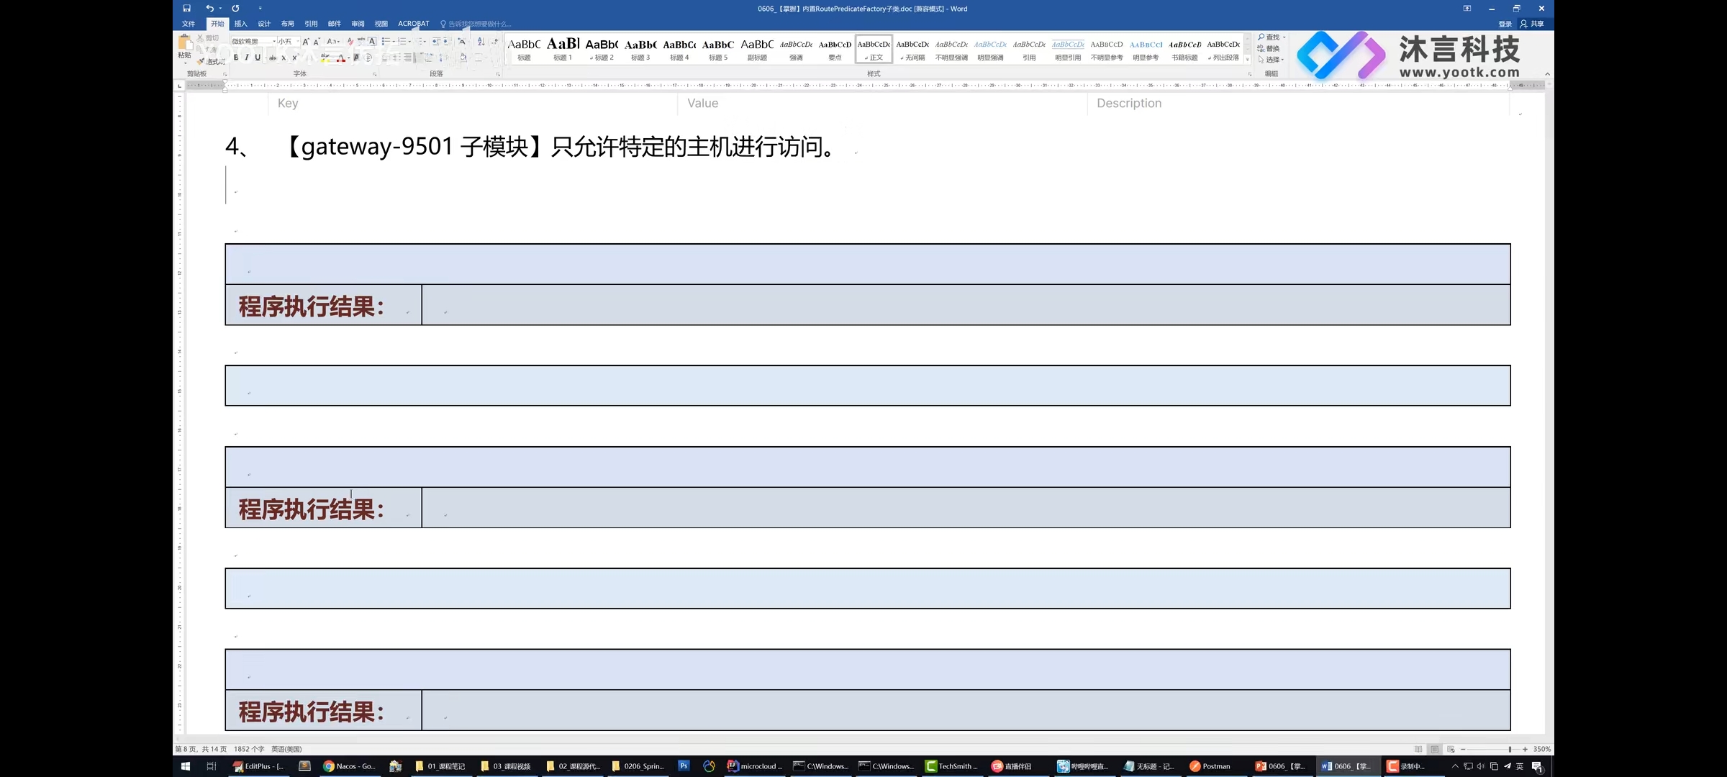Click the Undo icon in title bar

(x=209, y=9)
